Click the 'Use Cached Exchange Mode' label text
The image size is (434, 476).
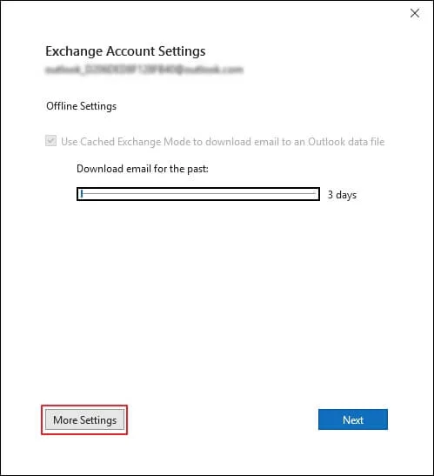[x=223, y=142]
